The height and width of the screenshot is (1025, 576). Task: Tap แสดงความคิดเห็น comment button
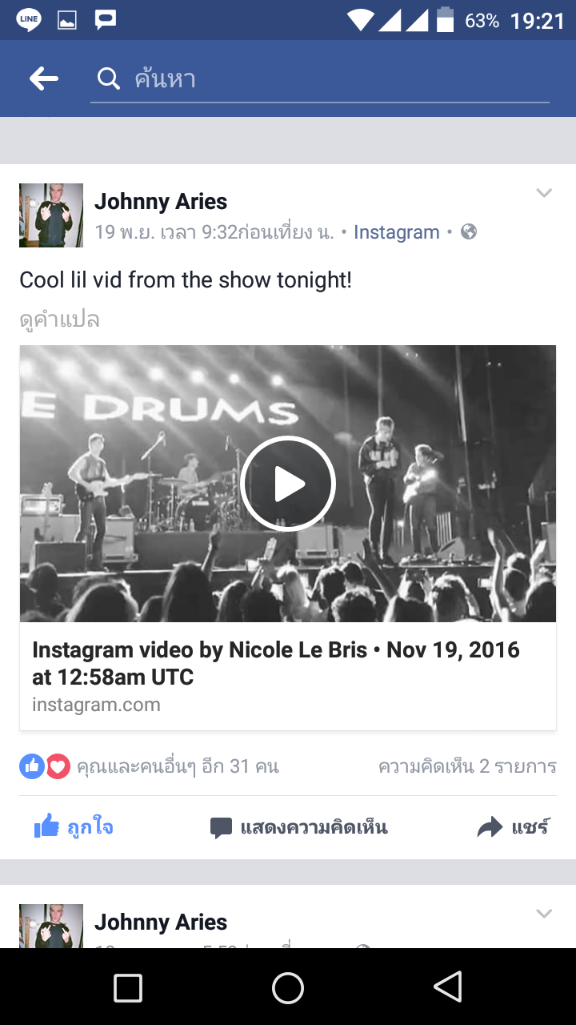pos(299,827)
